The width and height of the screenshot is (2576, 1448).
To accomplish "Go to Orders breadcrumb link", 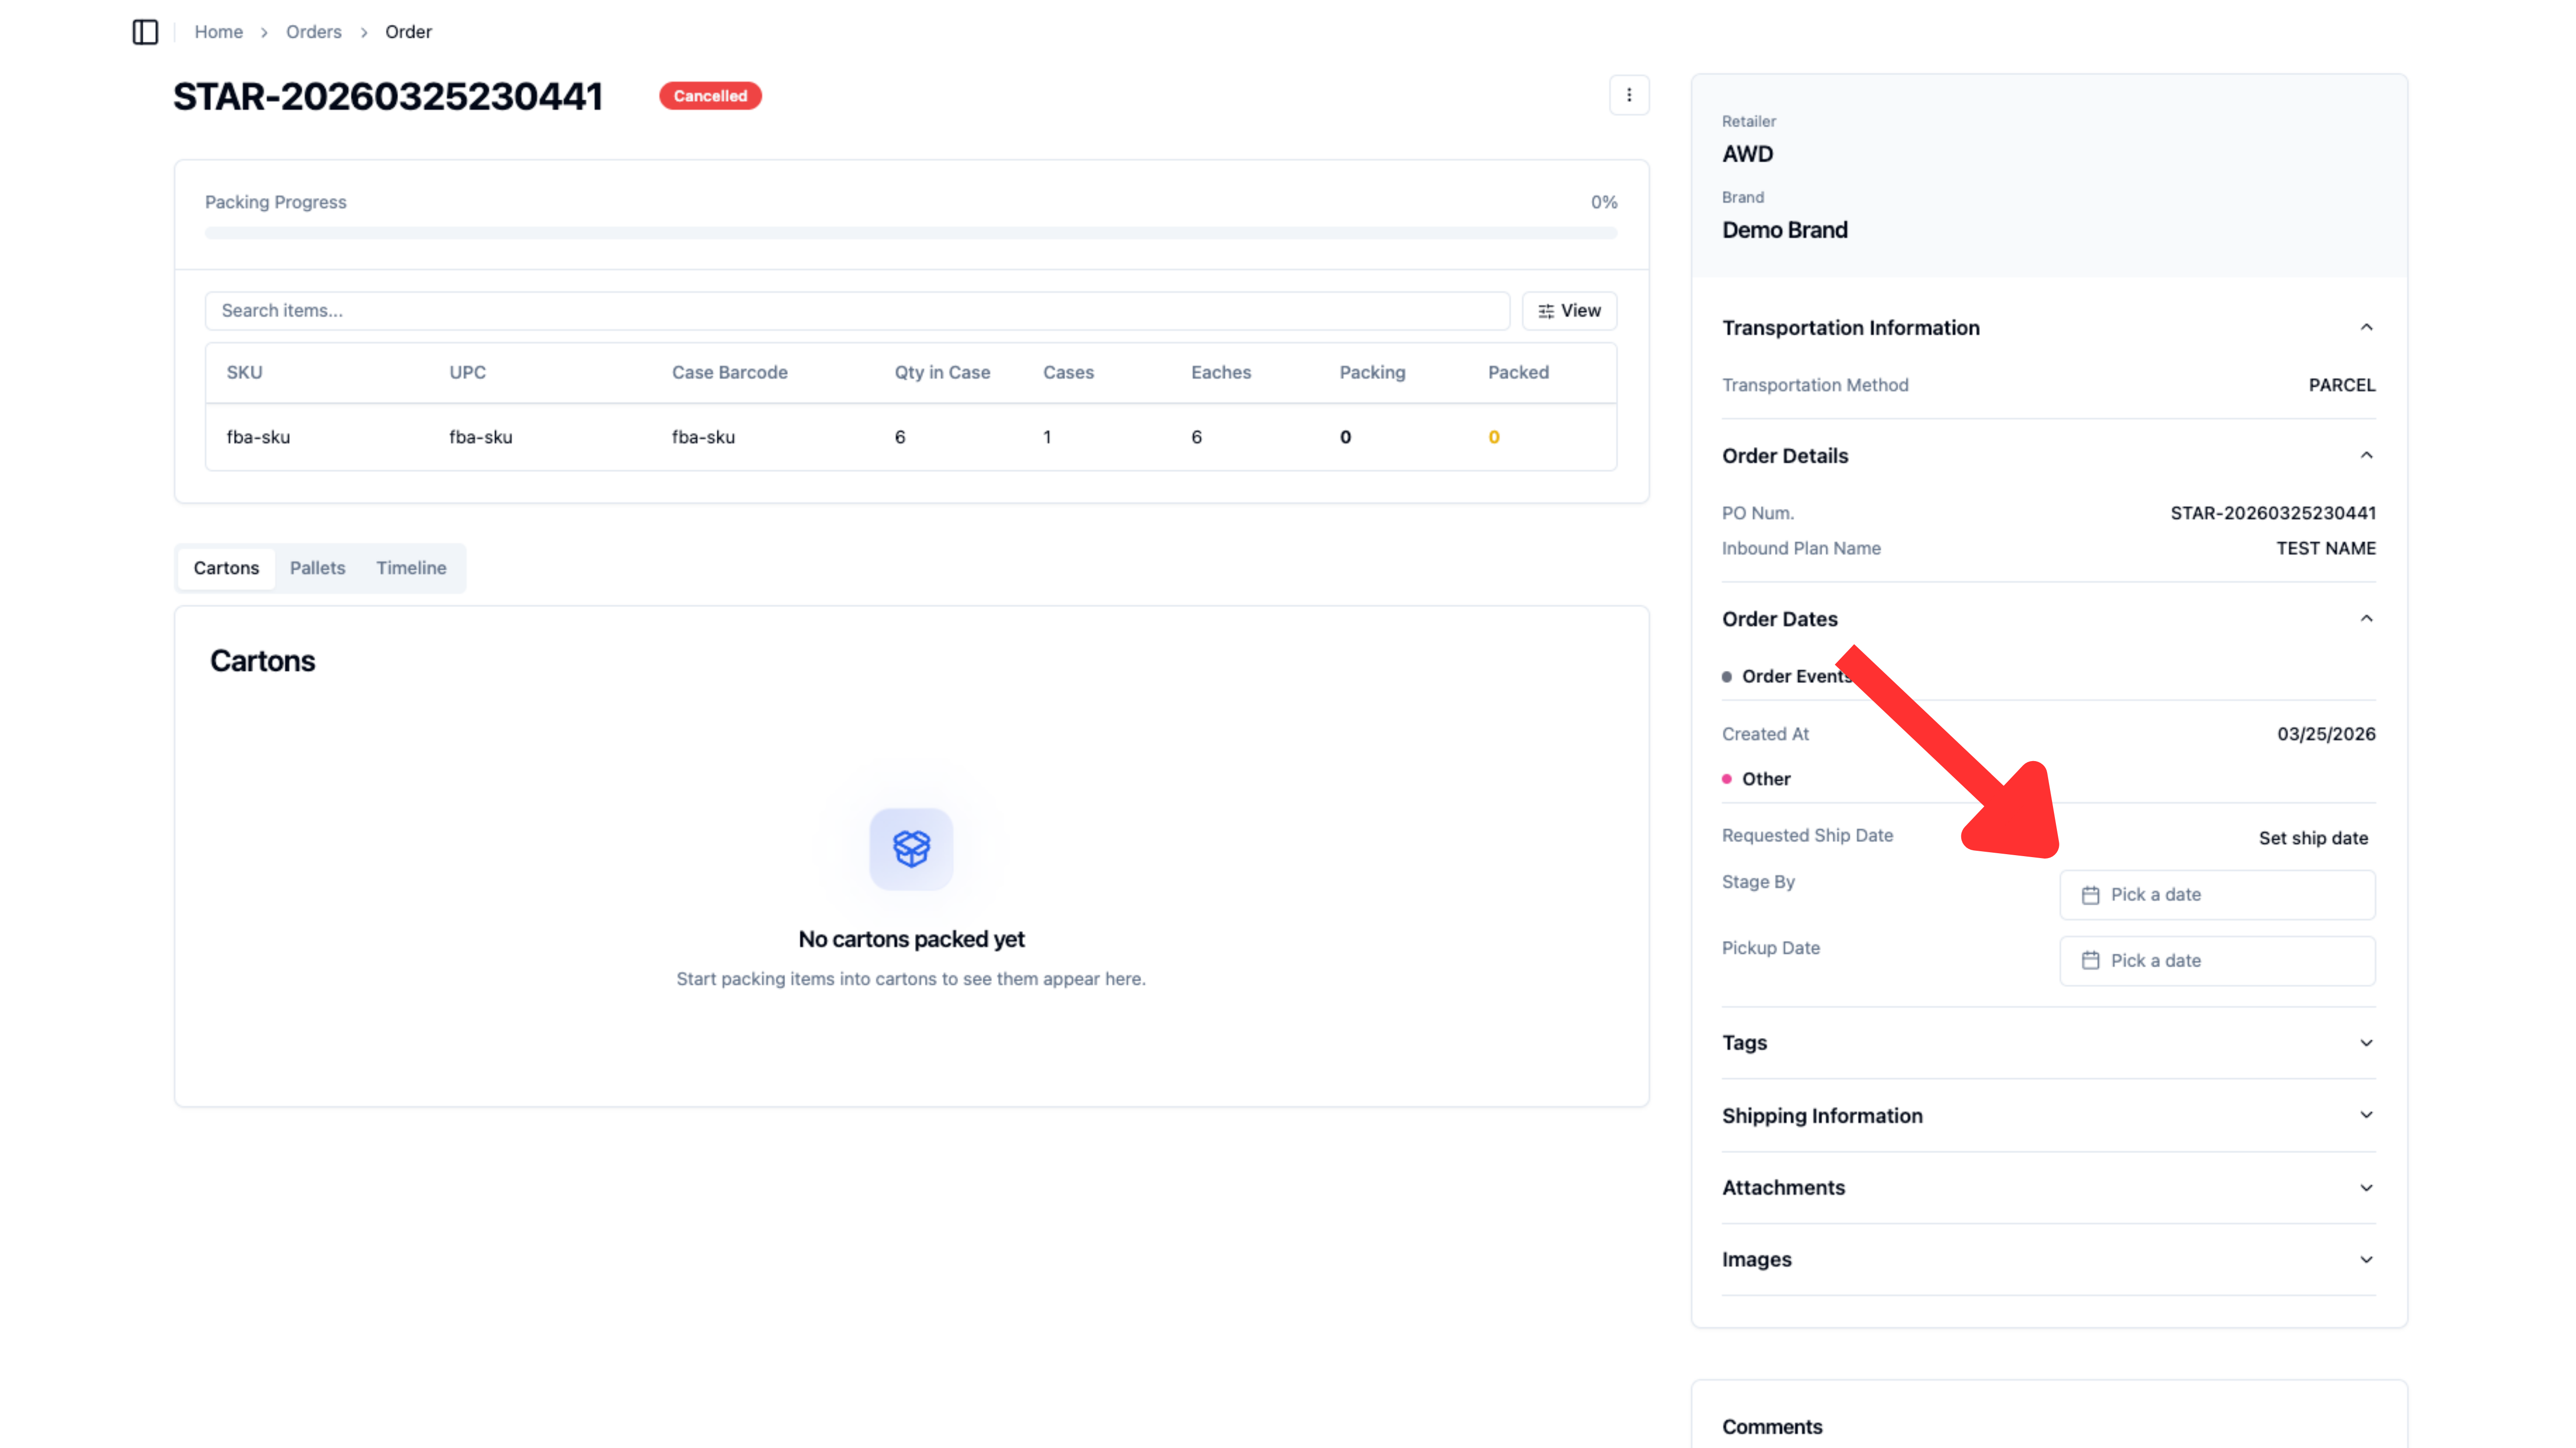I will (313, 32).
